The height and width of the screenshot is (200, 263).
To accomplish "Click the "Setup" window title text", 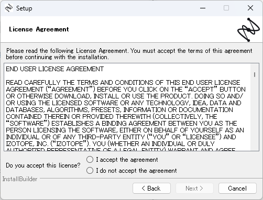I will (x=24, y=8).
